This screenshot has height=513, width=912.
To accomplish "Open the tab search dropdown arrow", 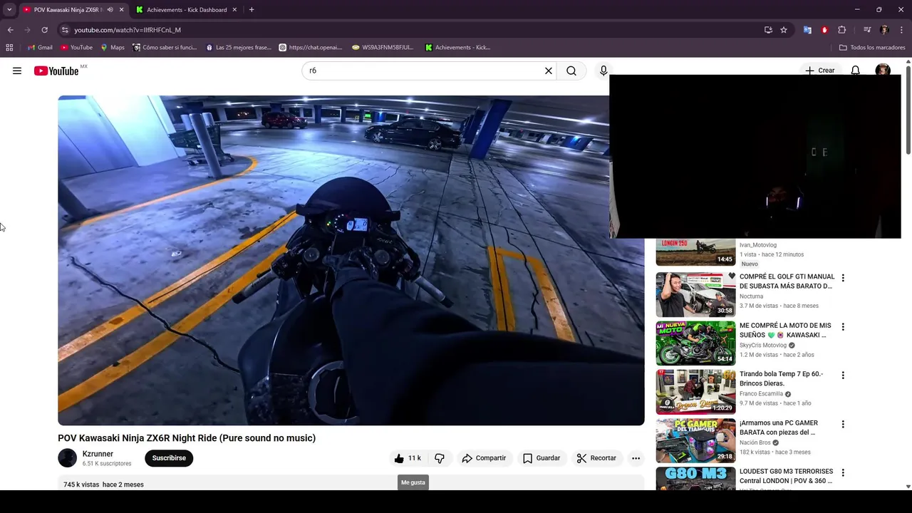I will 9,10.
